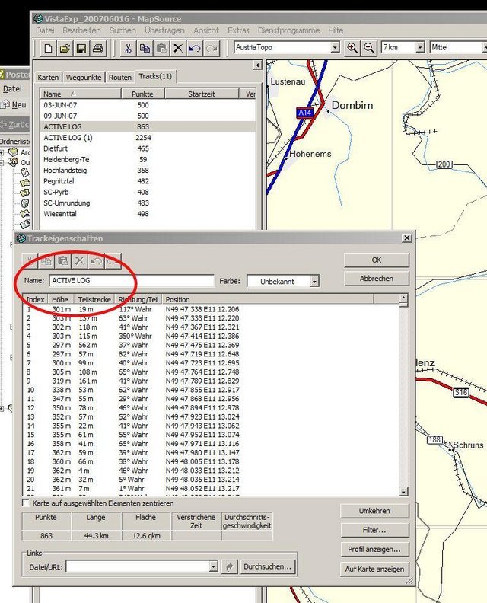
Task: Select the ACTIVE LOG (1) track
Action: (148, 138)
